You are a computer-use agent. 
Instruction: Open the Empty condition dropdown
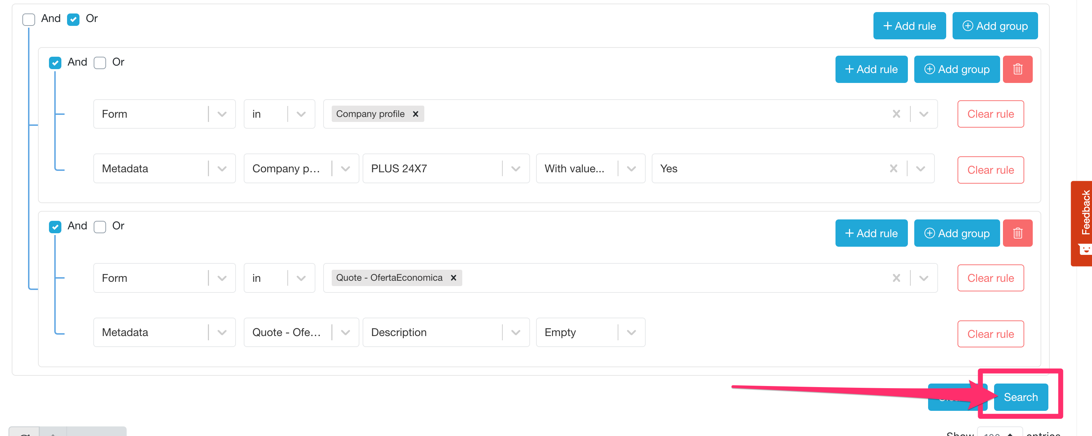click(631, 332)
